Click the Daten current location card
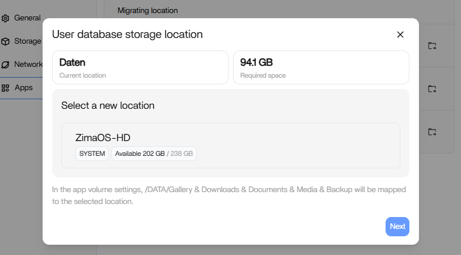461x255 pixels. click(x=141, y=67)
